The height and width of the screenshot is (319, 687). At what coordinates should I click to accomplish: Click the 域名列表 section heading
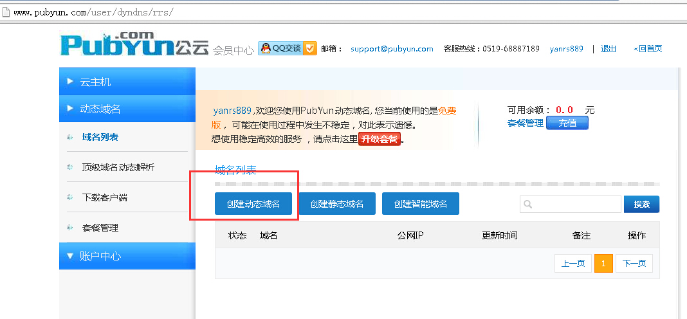click(x=235, y=170)
